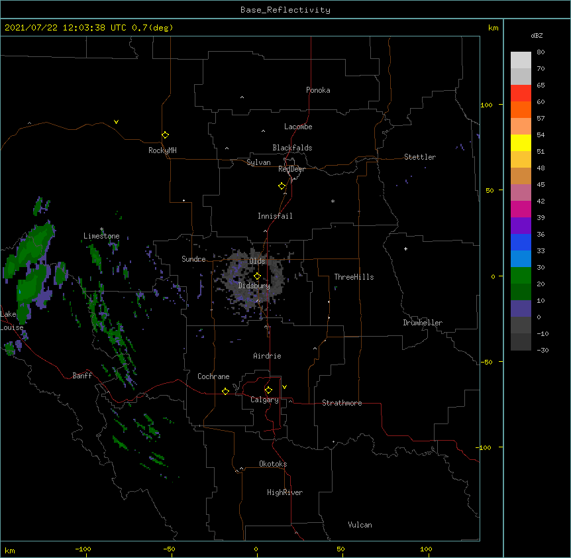Click the Didsbury town label
This screenshot has width=571, height=558.
tap(254, 286)
